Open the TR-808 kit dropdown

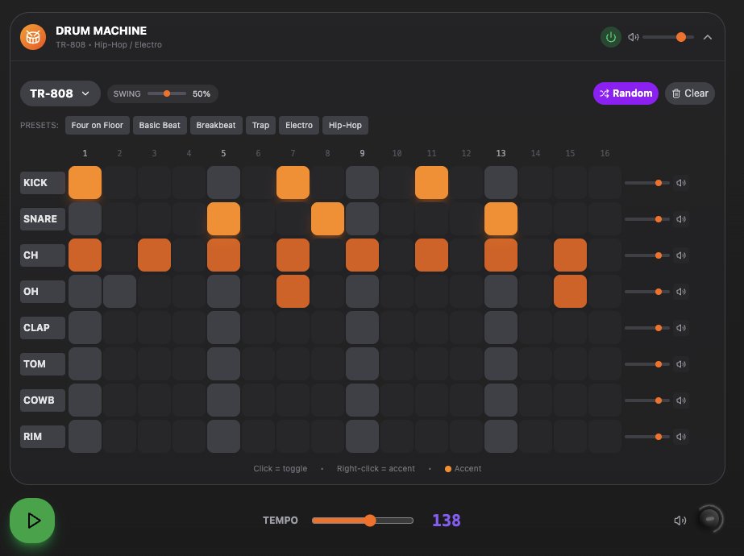[x=60, y=93]
